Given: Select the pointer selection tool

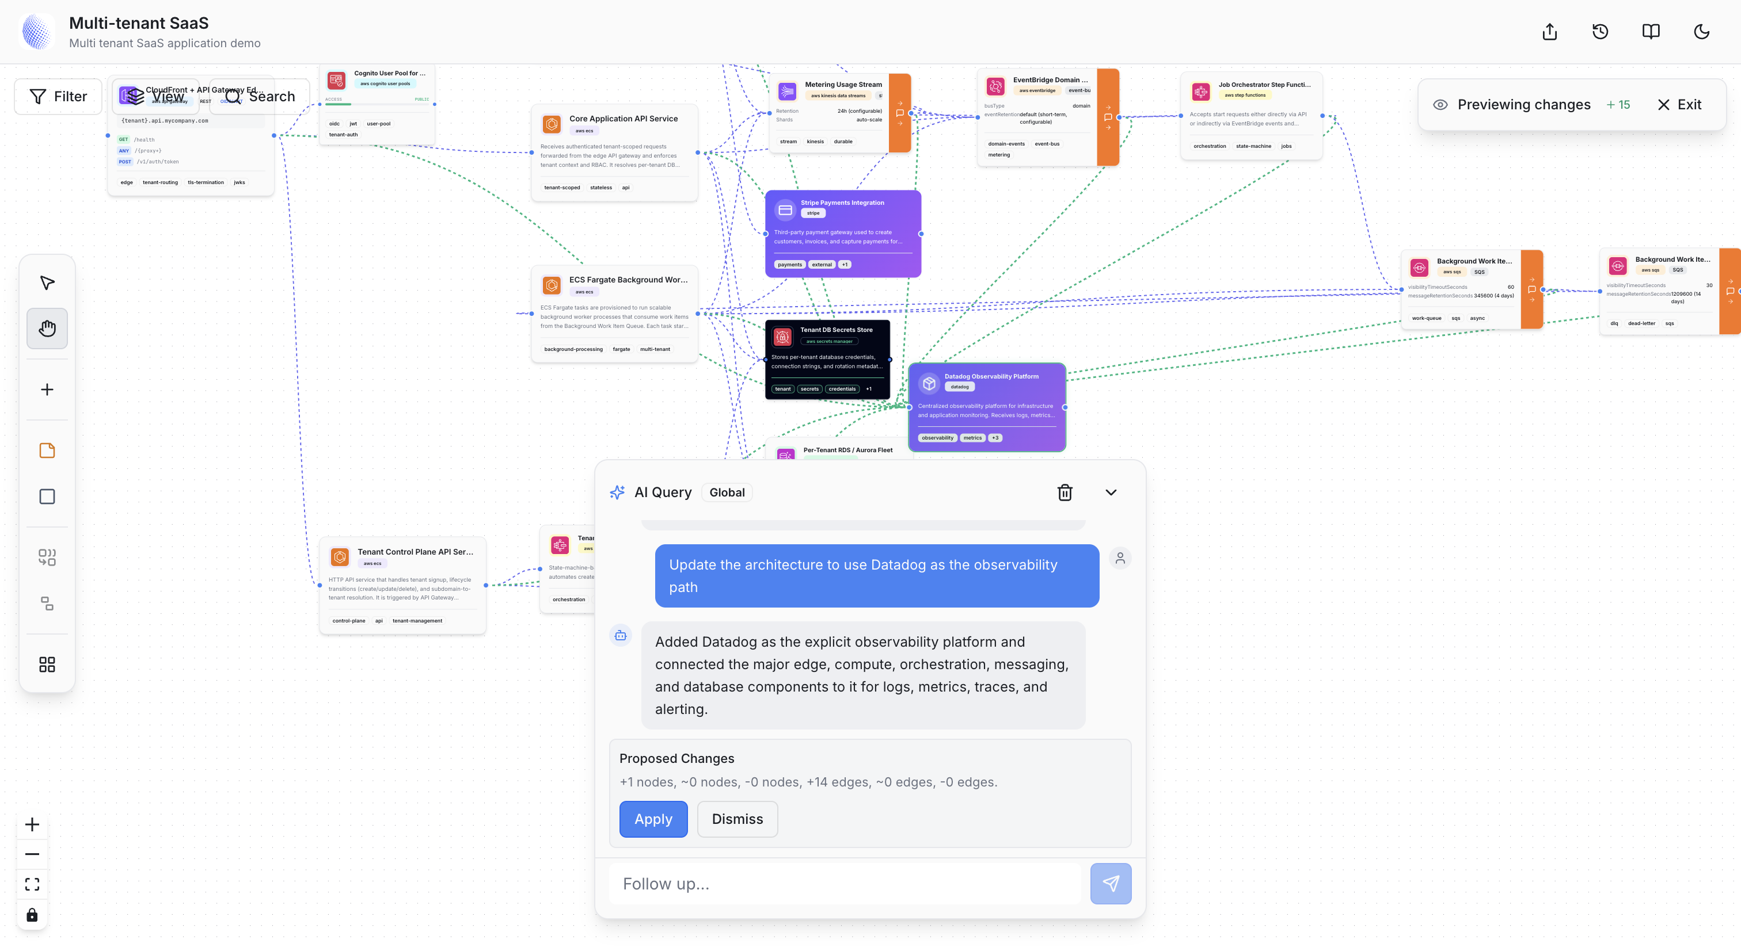Looking at the screenshot, I should tap(47, 283).
